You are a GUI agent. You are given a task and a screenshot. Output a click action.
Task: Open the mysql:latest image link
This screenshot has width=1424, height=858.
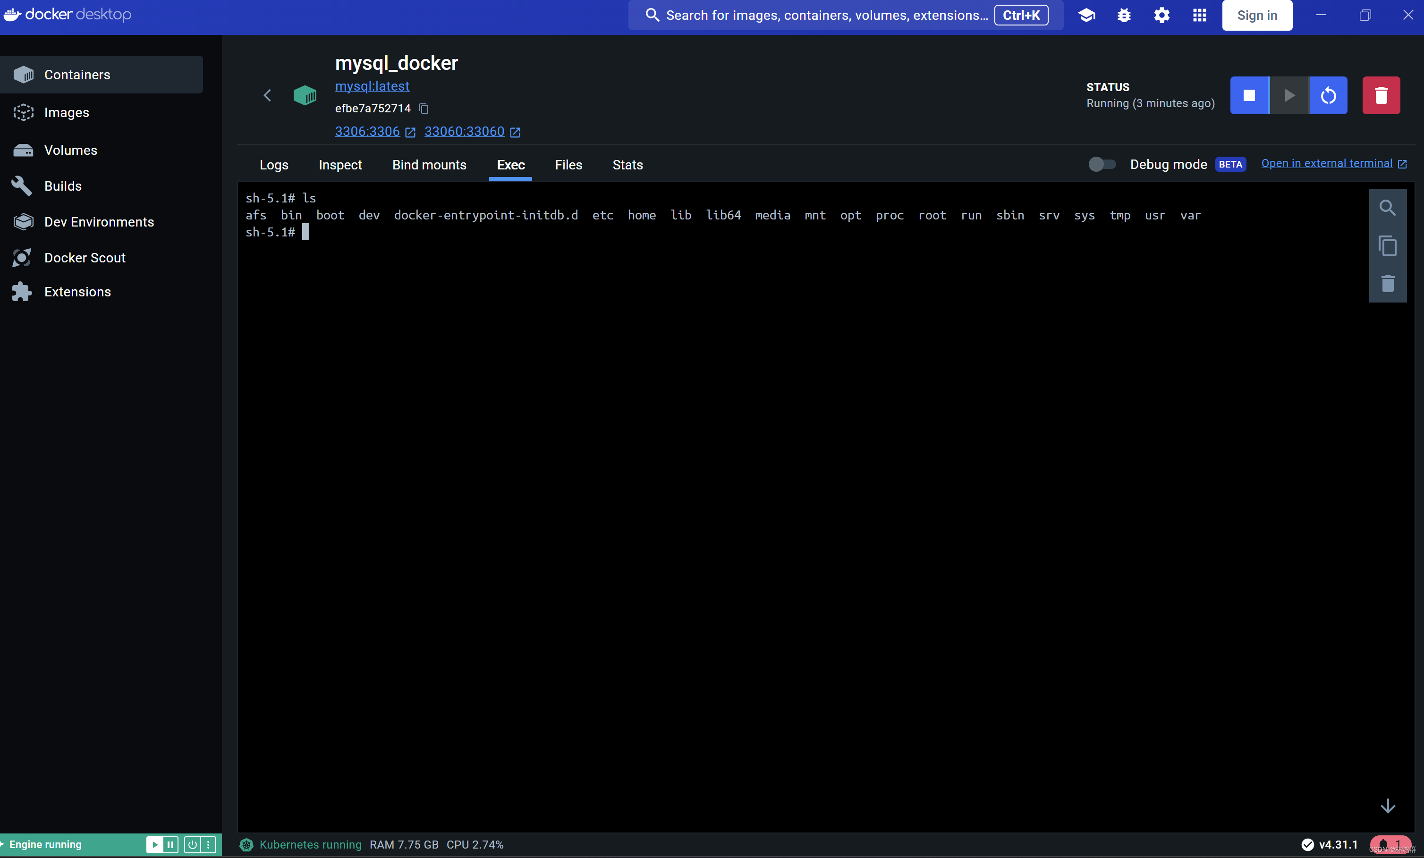372,86
